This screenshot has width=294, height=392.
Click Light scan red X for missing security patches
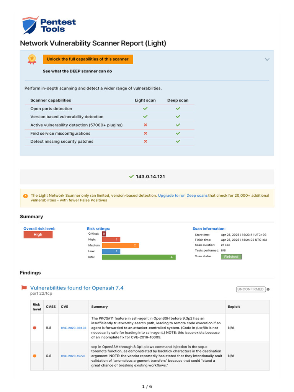[145, 141]
